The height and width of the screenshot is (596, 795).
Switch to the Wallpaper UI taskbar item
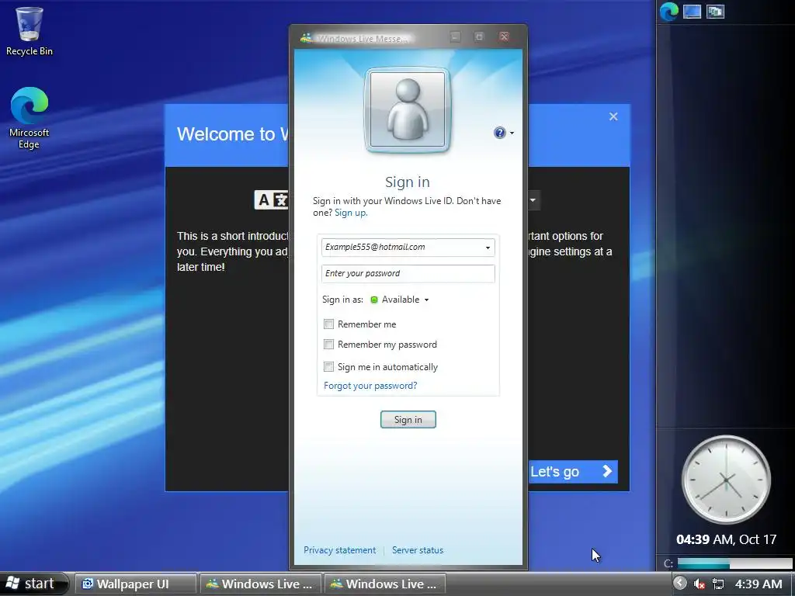pos(135,584)
